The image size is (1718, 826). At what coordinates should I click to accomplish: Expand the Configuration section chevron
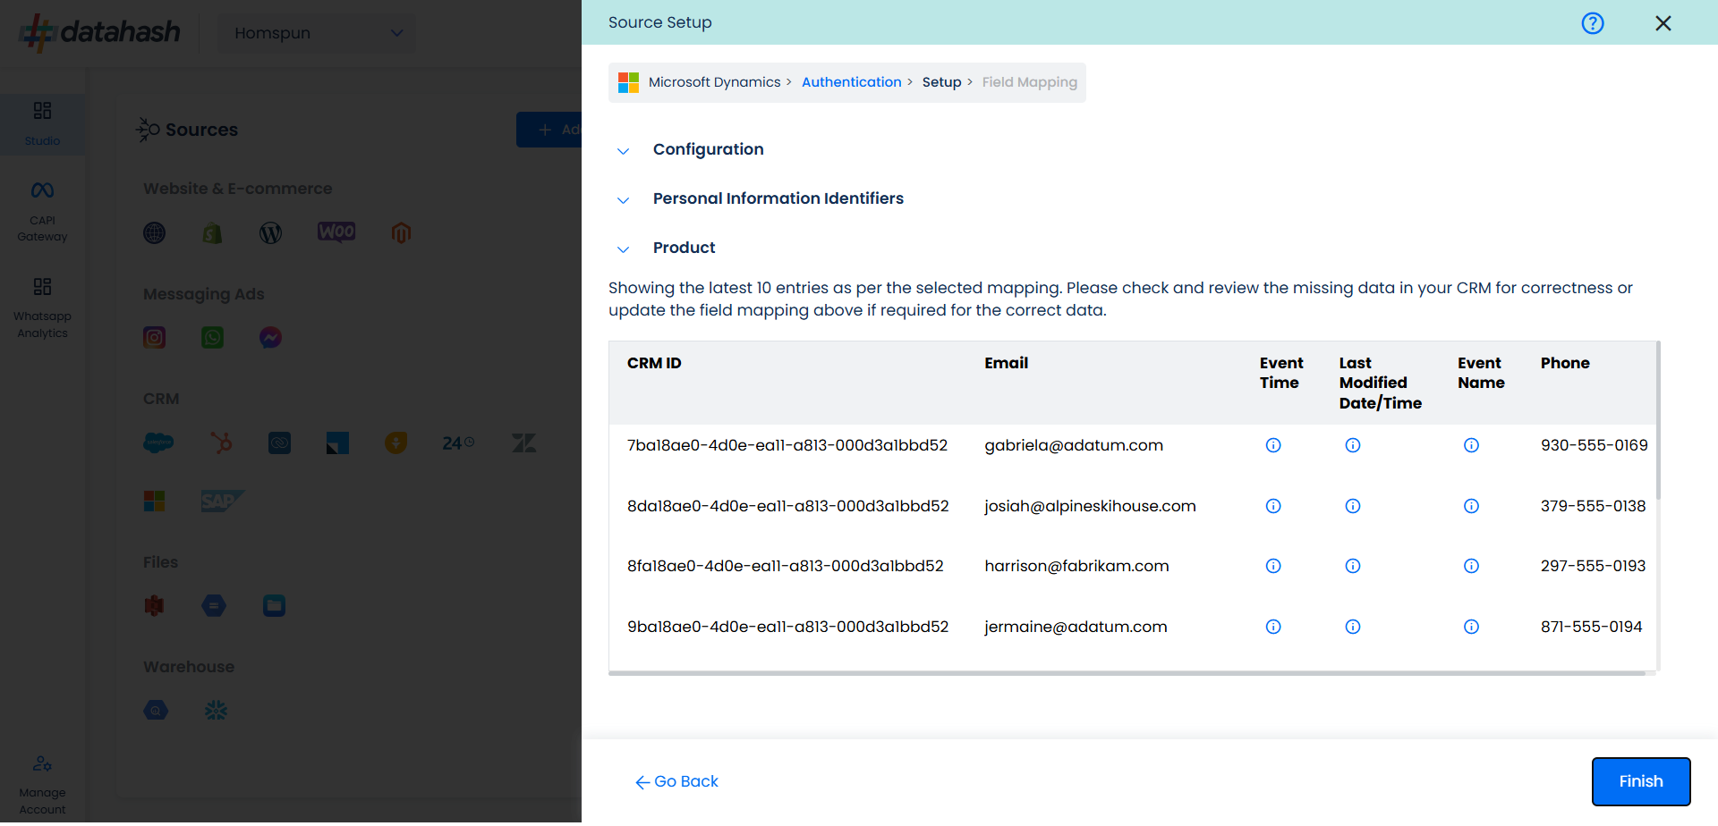point(624,150)
